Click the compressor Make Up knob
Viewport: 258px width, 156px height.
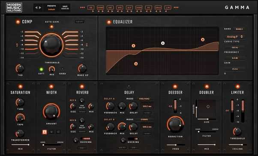click(x=82, y=68)
